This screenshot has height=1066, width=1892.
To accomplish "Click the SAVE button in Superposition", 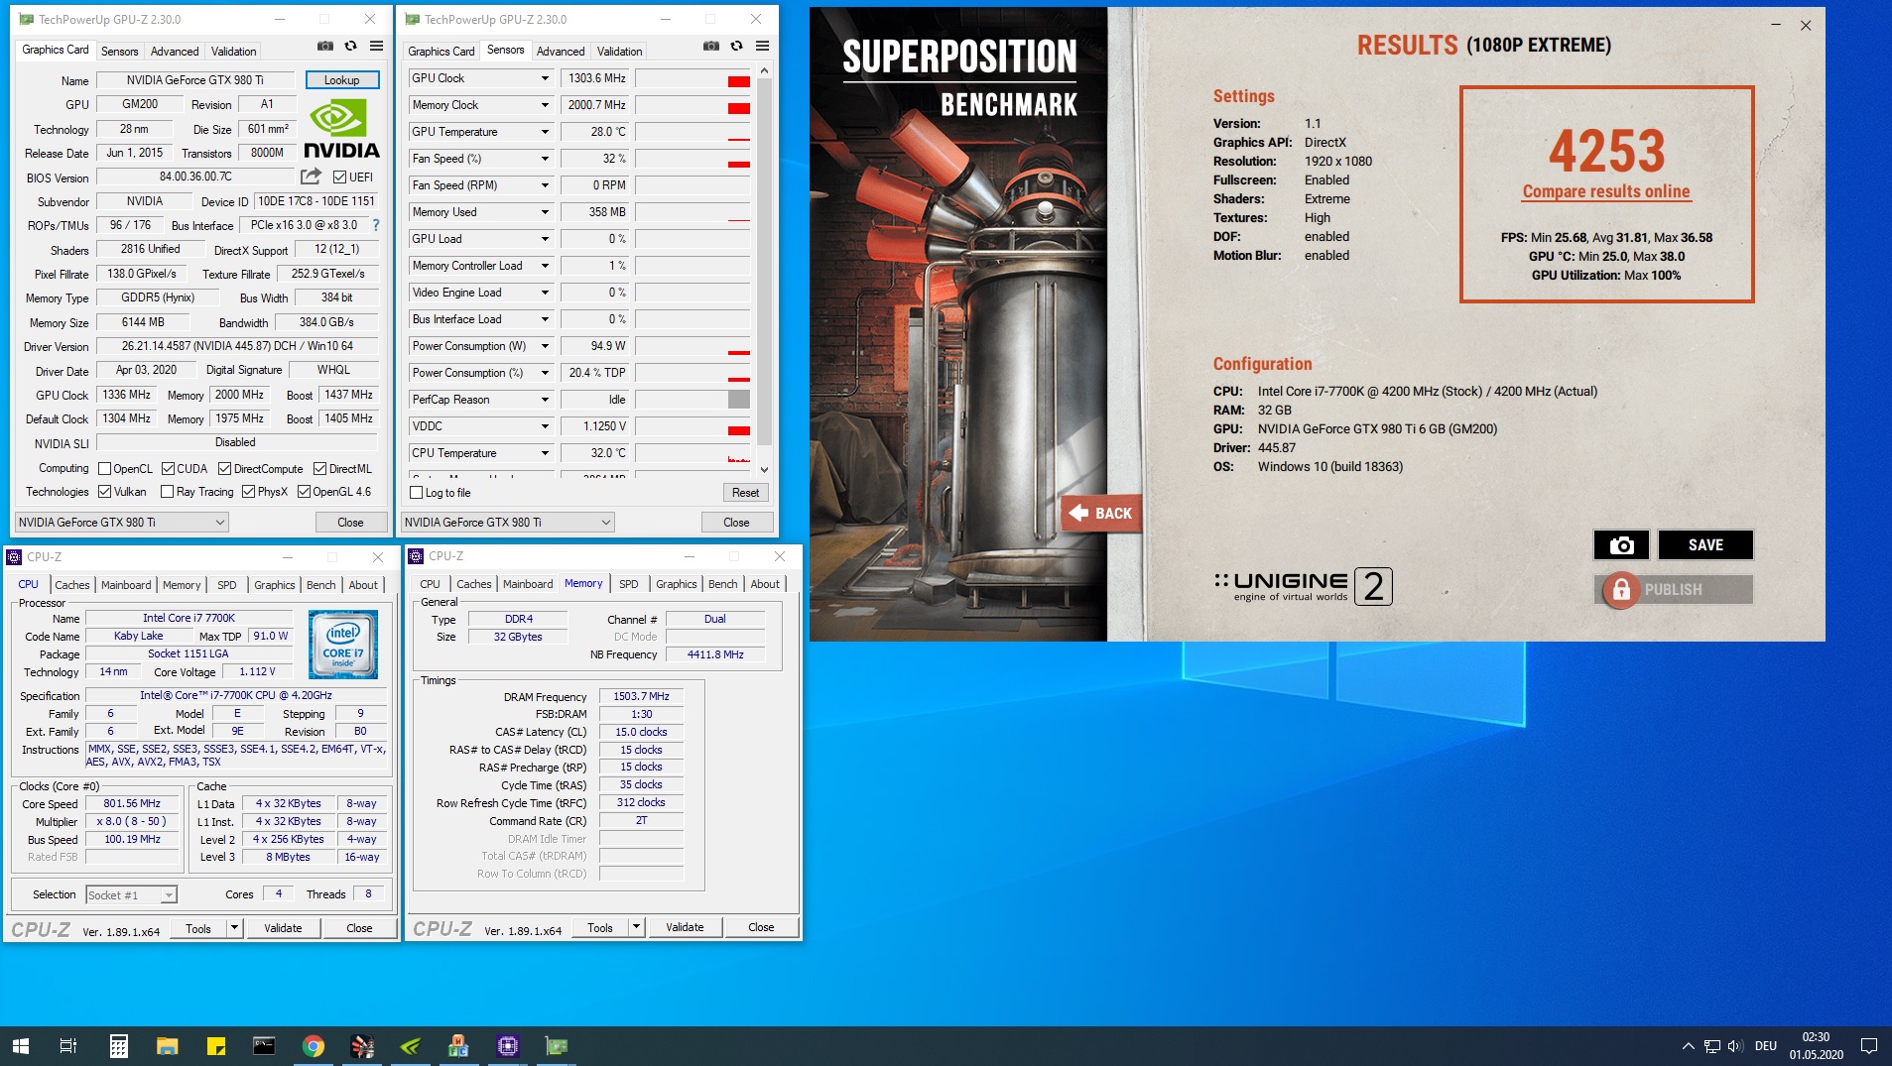I will click(1705, 544).
